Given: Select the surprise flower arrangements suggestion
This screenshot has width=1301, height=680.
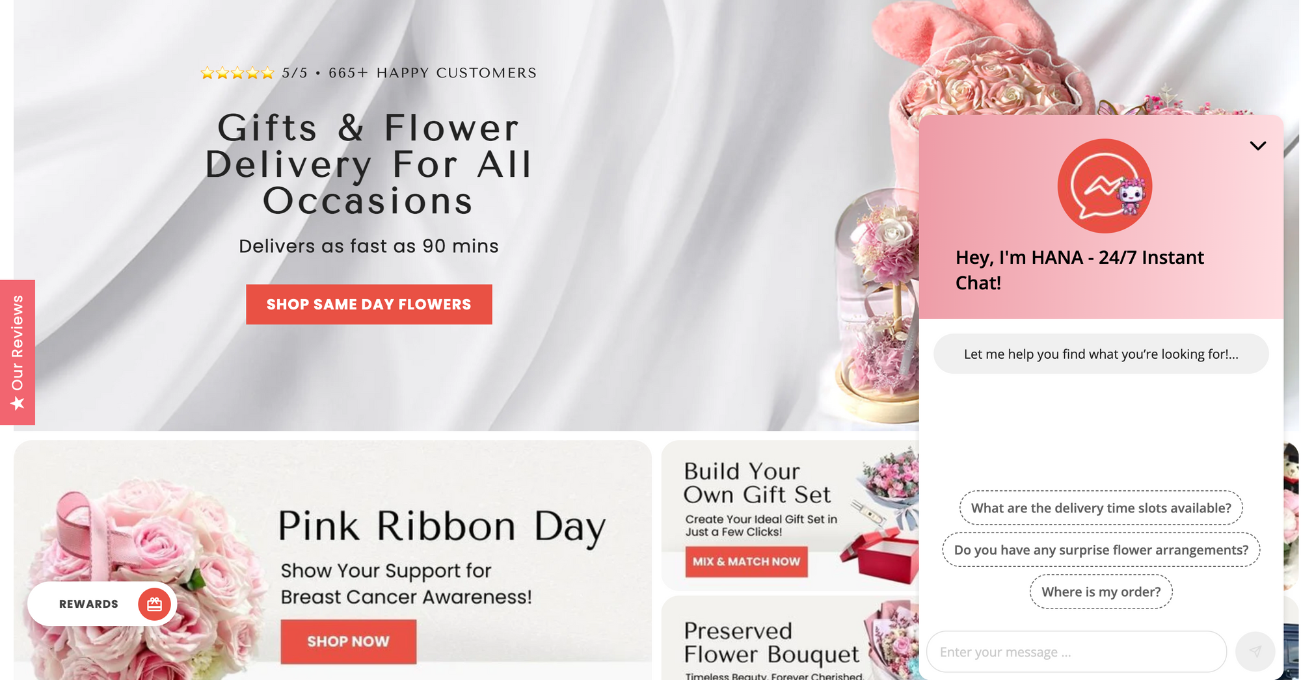Looking at the screenshot, I should [1101, 550].
